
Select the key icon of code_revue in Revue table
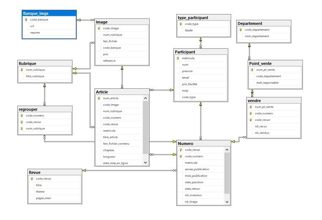32,179
